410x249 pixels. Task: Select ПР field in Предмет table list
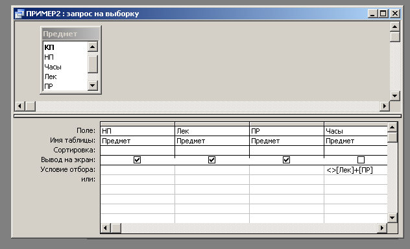pyautogui.click(x=49, y=86)
